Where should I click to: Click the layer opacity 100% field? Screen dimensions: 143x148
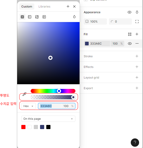95,22
